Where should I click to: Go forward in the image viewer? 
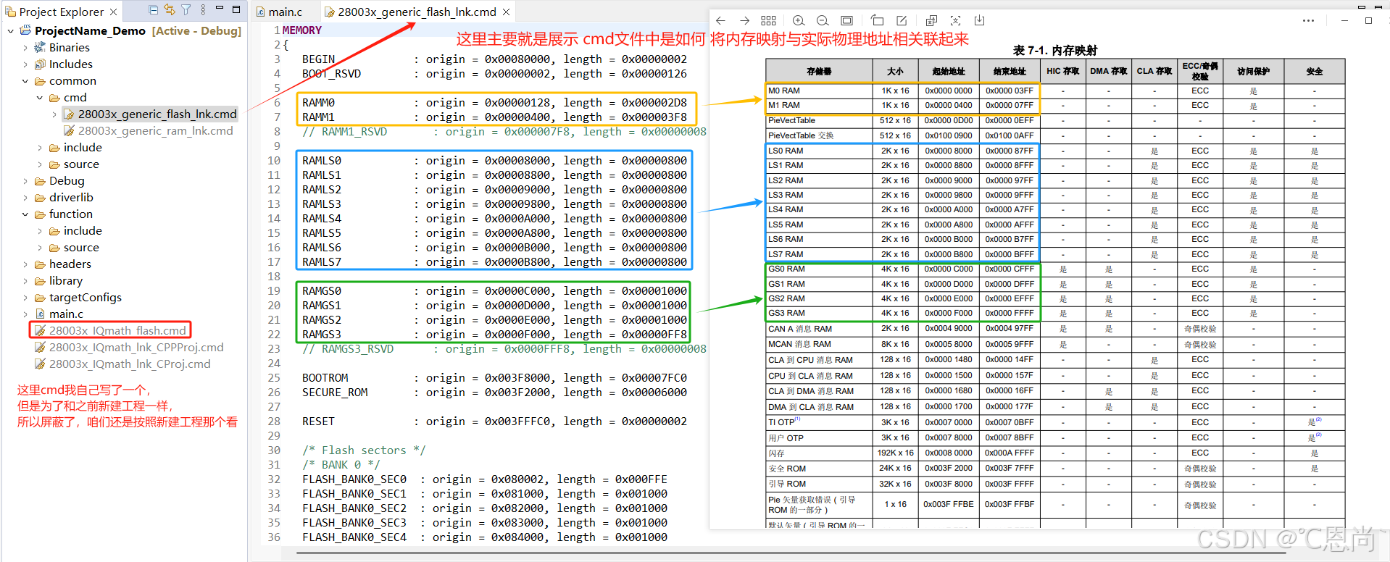coord(744,20)
